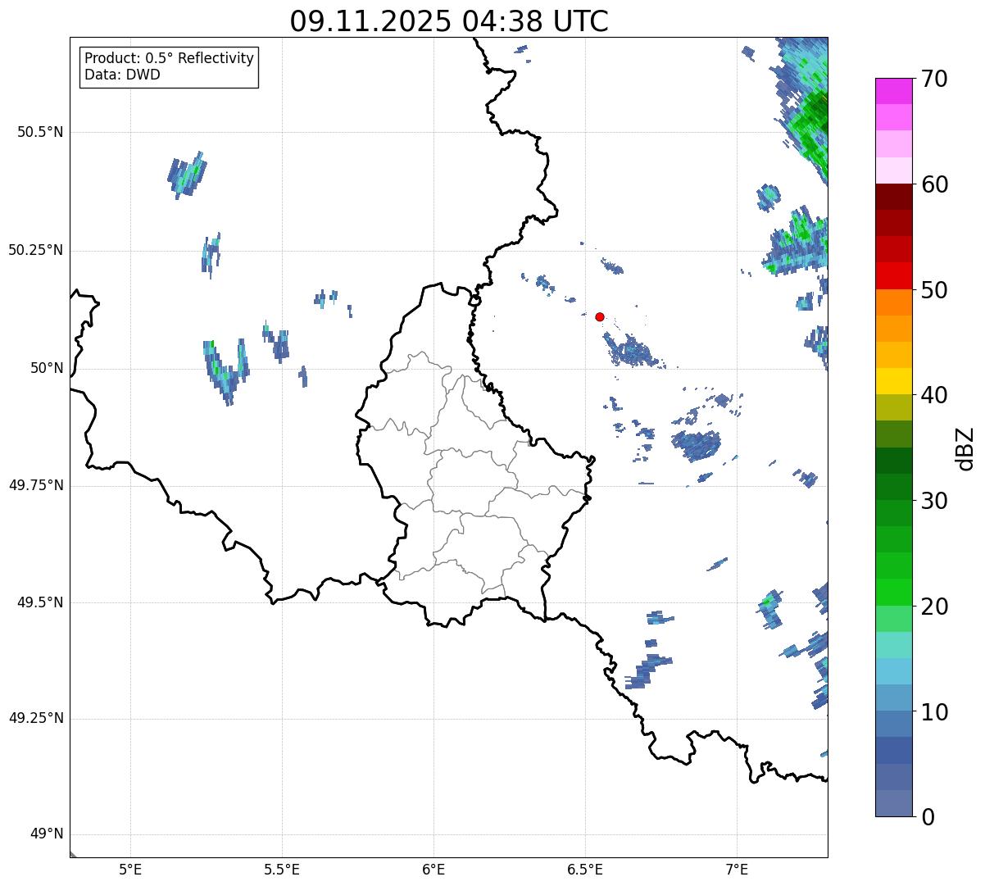985x886 pixels.
Task: Click the 5°E longitude label
Action: coord(130,870)
